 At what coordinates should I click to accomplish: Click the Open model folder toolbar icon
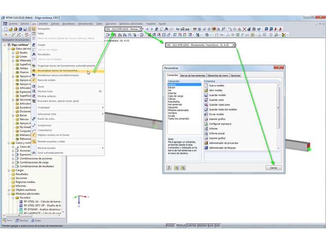pos(11,29)
